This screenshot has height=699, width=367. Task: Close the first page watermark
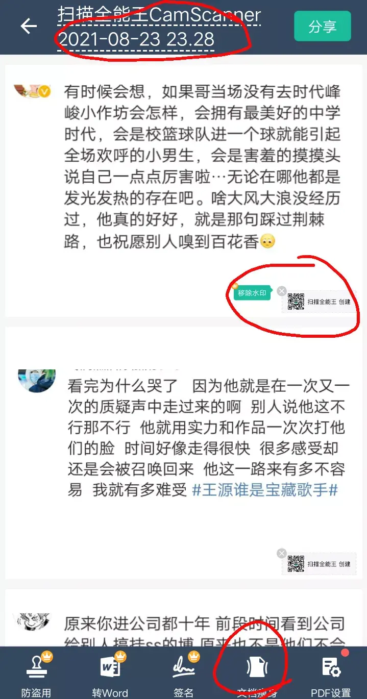[281, 291]
